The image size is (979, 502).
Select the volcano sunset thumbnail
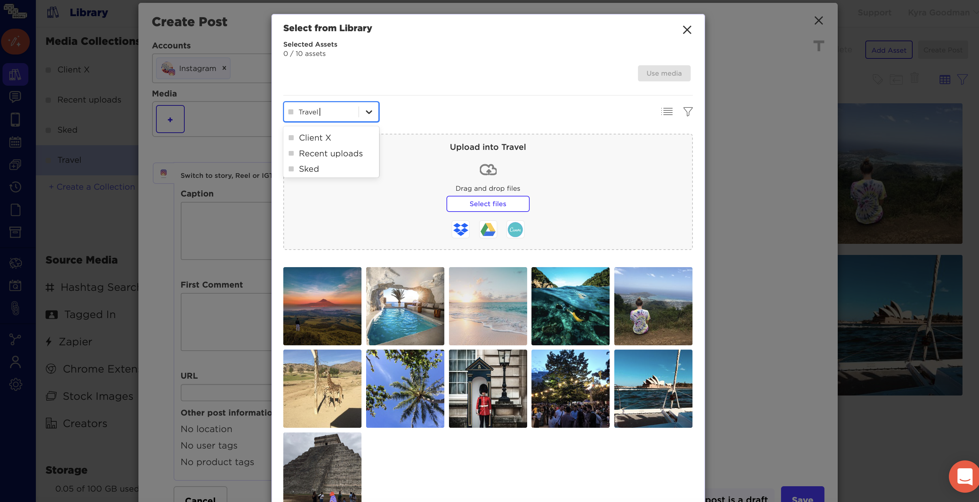tap(322, 306)
